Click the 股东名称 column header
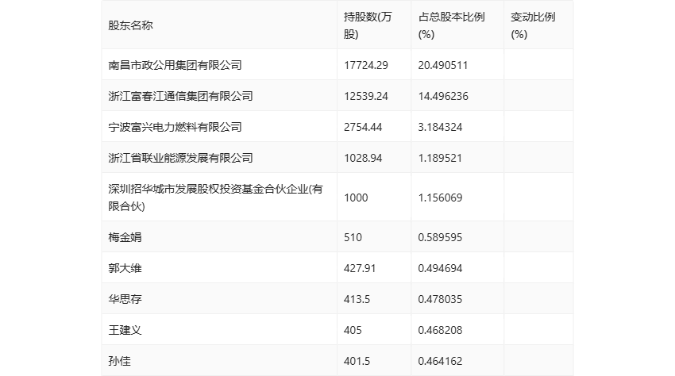 click(130, 25)
